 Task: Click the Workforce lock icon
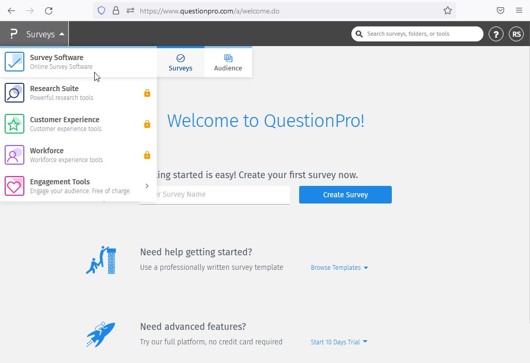click(x=147, y=155)
